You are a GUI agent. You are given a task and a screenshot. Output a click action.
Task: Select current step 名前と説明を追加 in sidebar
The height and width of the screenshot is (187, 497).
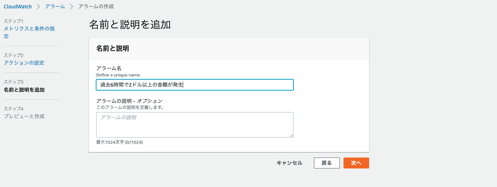tap(24, 89)
